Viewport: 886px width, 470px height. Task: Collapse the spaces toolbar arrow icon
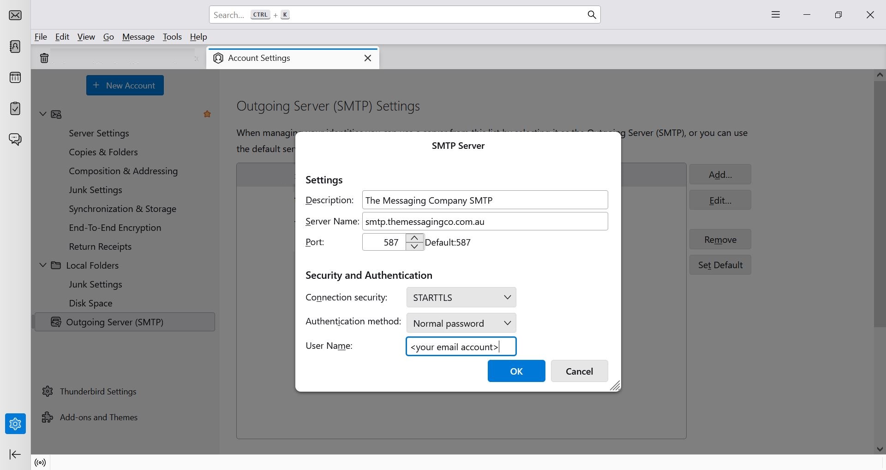coord(15,454)
